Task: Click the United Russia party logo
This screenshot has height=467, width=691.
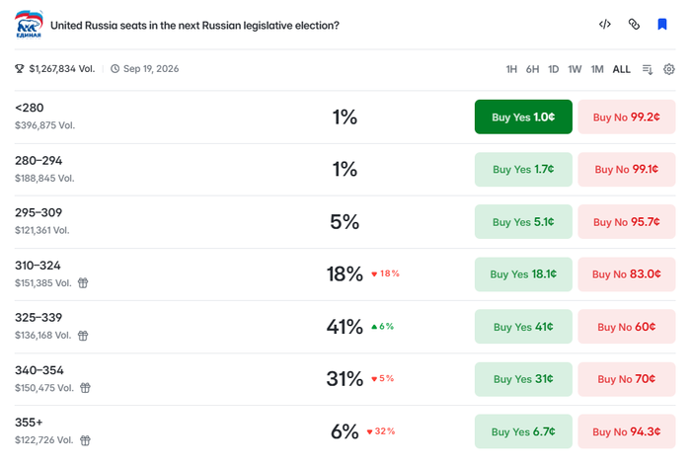Action: [x=29, y=25]
